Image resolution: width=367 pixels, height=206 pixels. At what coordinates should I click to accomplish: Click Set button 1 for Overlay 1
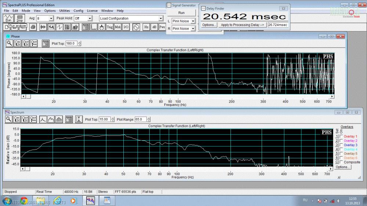pos(337,136)
